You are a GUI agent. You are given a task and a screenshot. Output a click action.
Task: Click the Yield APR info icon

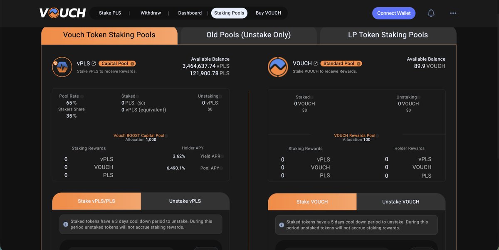click(x=222, y=157)
